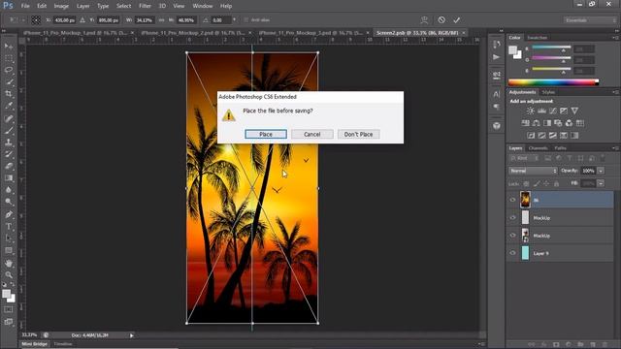
Task: Toggle lock transparent pixels
Action: (x=526, y=183)
